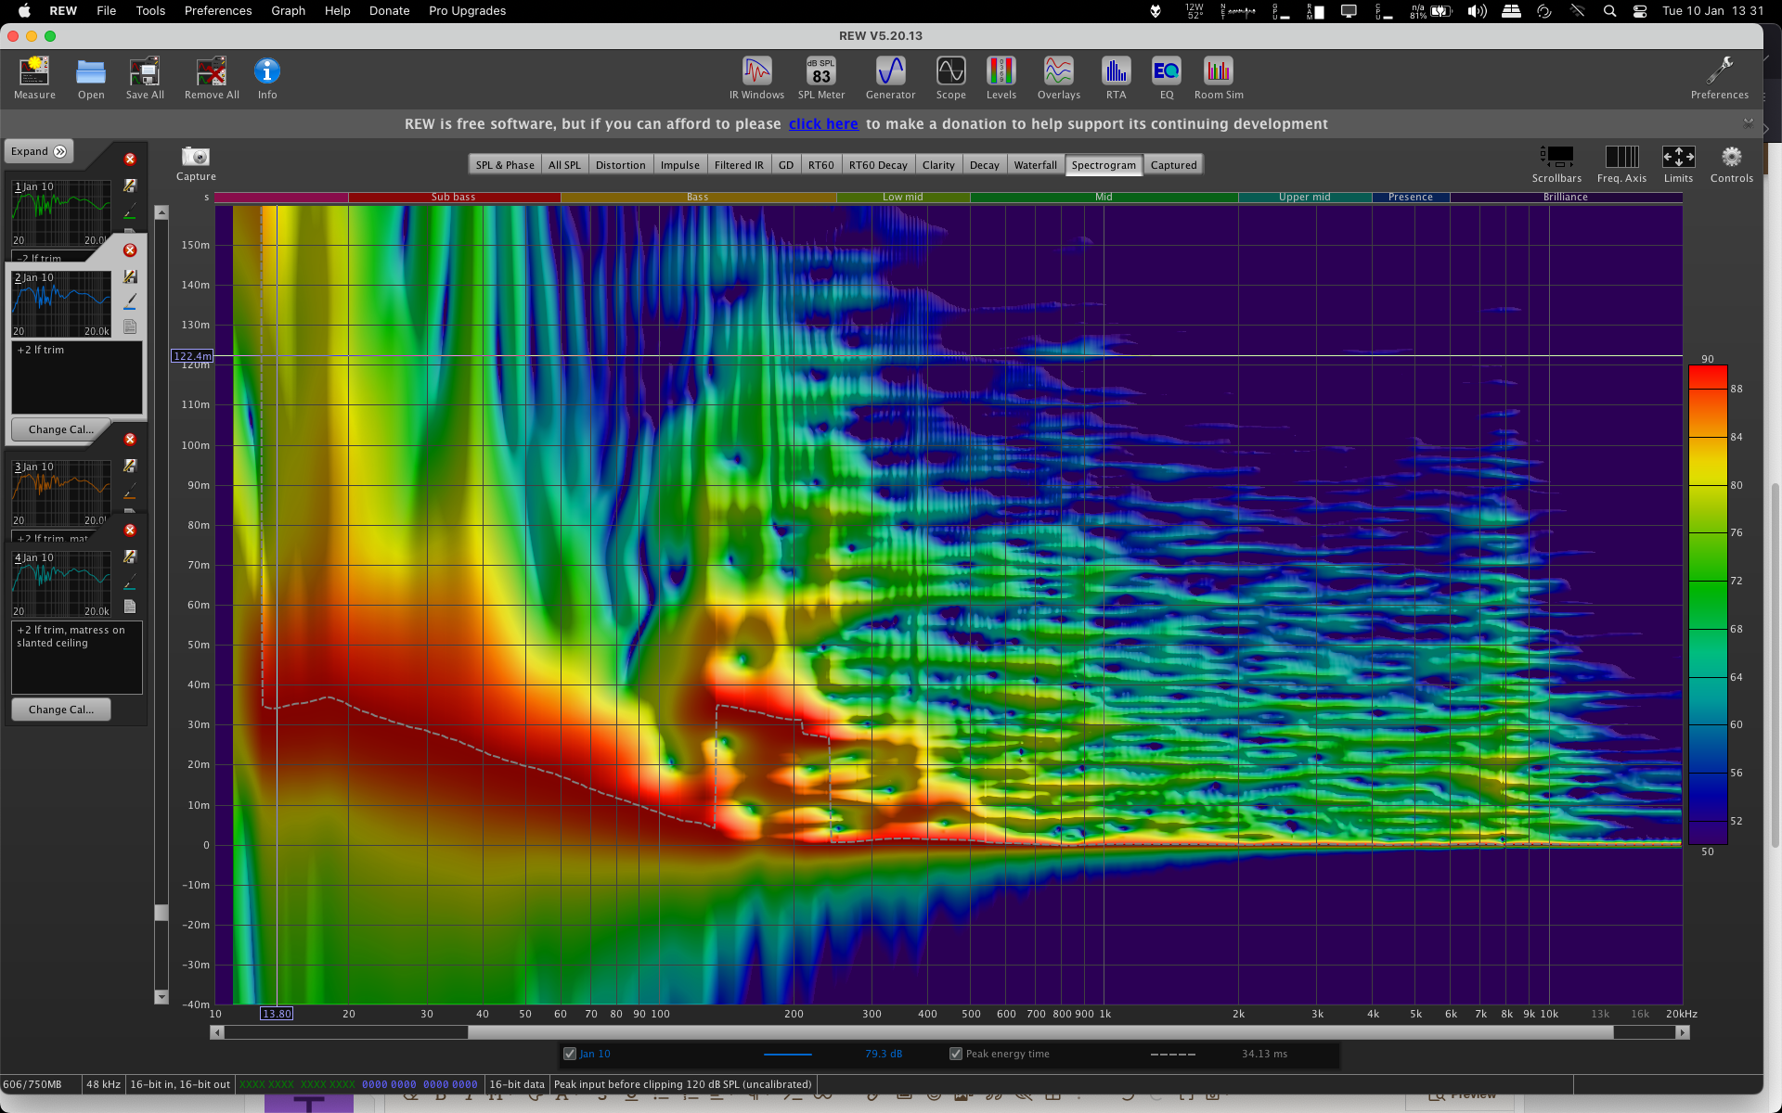Switch to RT60 tab
The image size is (1782, 1113).
coord(820,165)
